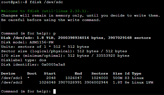
Task: Click the blinking cursor at command prompt
Action: [x=54, y=92]
